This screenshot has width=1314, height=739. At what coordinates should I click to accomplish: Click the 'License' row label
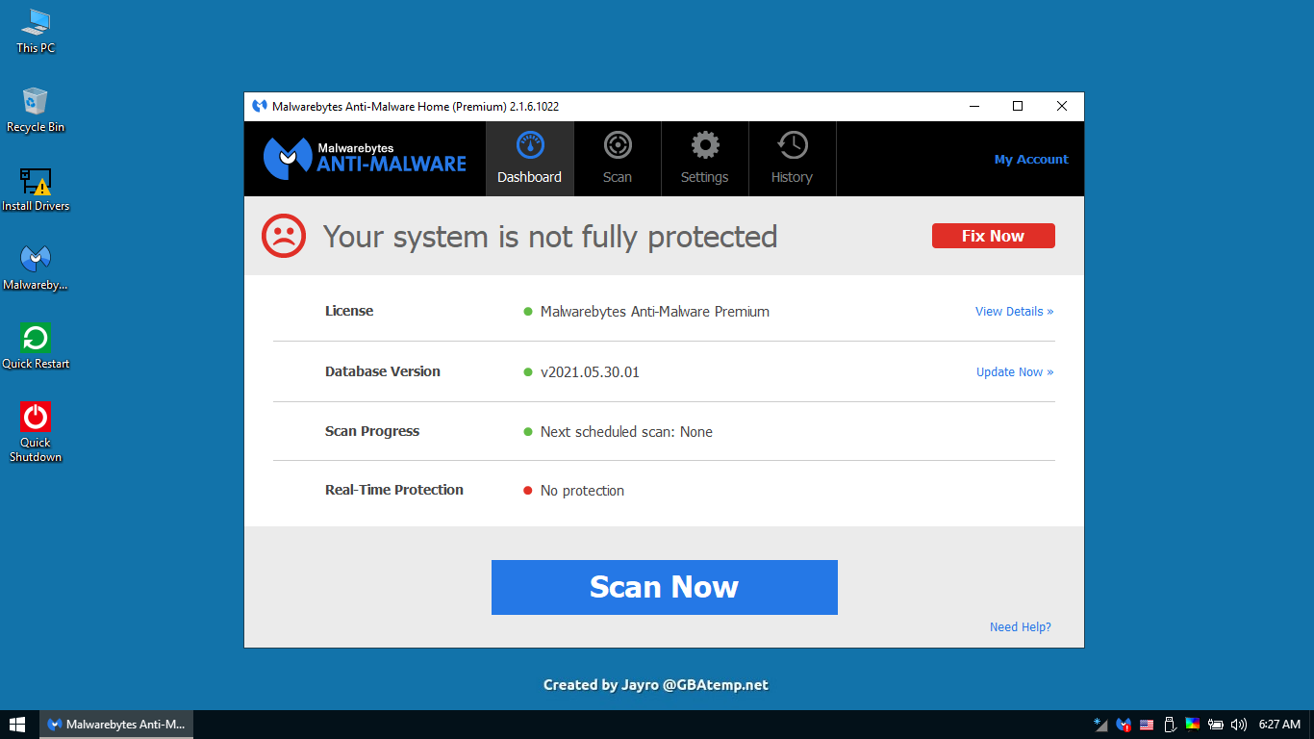[349, 311]
